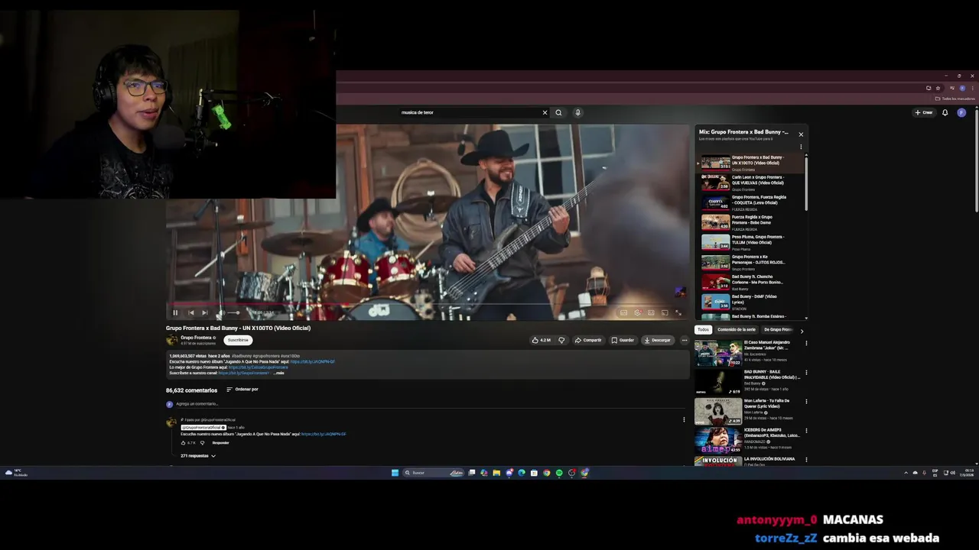Reply to the pinned comment via Responder
This screenshot has height=550, width=979.
pyautogui.click(x=220, y=443)
